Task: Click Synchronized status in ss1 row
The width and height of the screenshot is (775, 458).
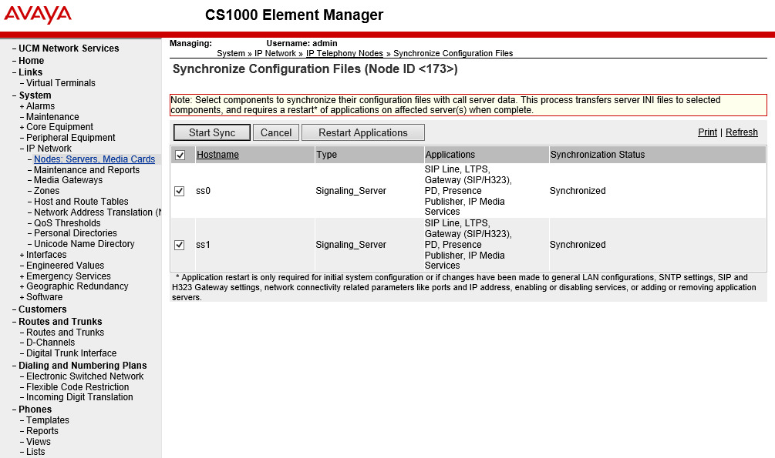Action: click(x=578, y=245)
